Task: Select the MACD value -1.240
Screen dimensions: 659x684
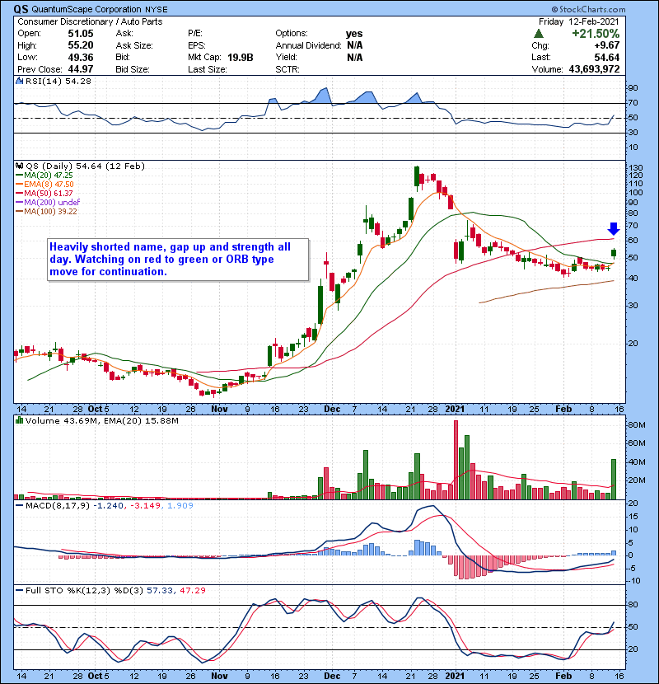Action: click(x=110, y=506)
